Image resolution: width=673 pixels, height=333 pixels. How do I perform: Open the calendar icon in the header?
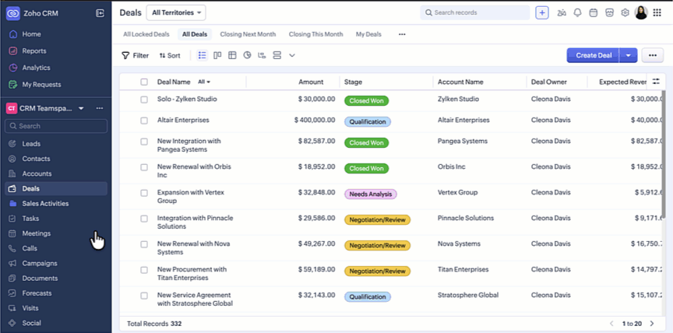pos(594,13)
